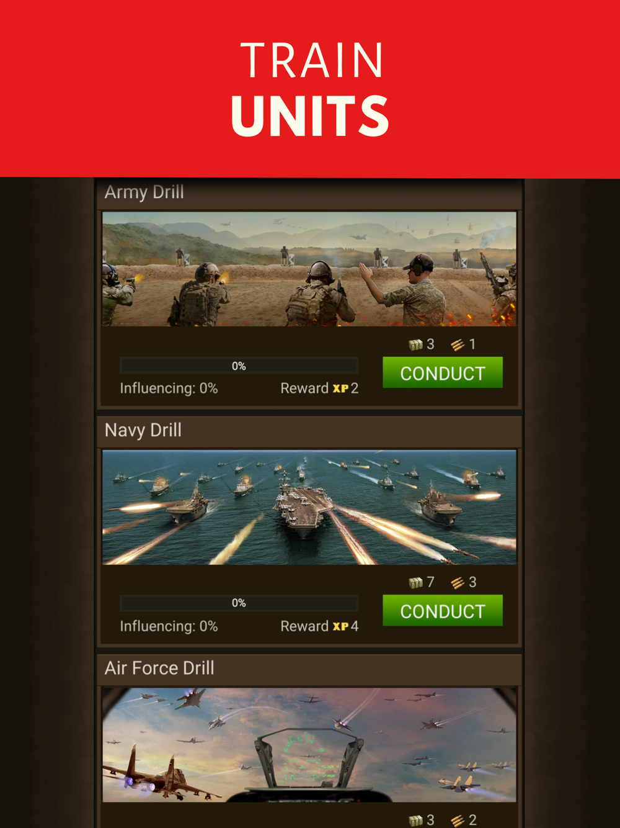Select the Navy Drill progress bar

[239, 603]
